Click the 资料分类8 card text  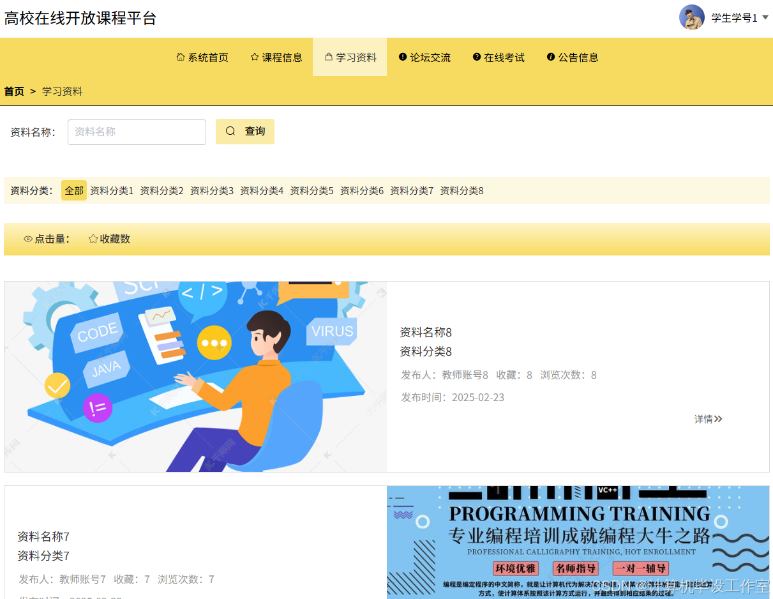pyautogui.click(x=426, y=351)
